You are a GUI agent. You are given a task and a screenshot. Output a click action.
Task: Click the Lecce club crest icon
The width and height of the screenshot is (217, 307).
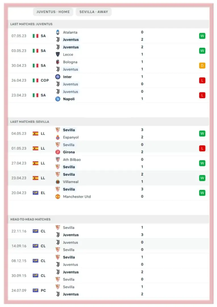click(58, 55)
